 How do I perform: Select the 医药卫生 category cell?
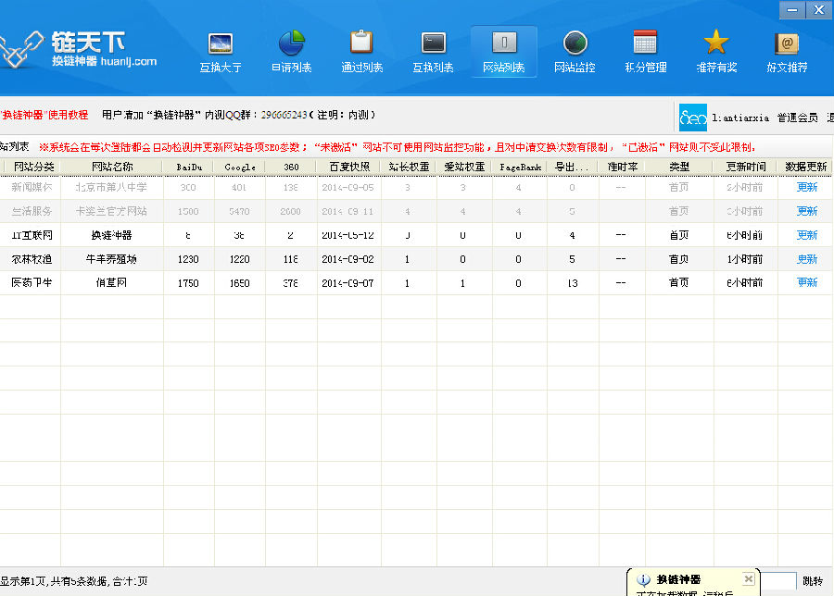pos(32,282)
